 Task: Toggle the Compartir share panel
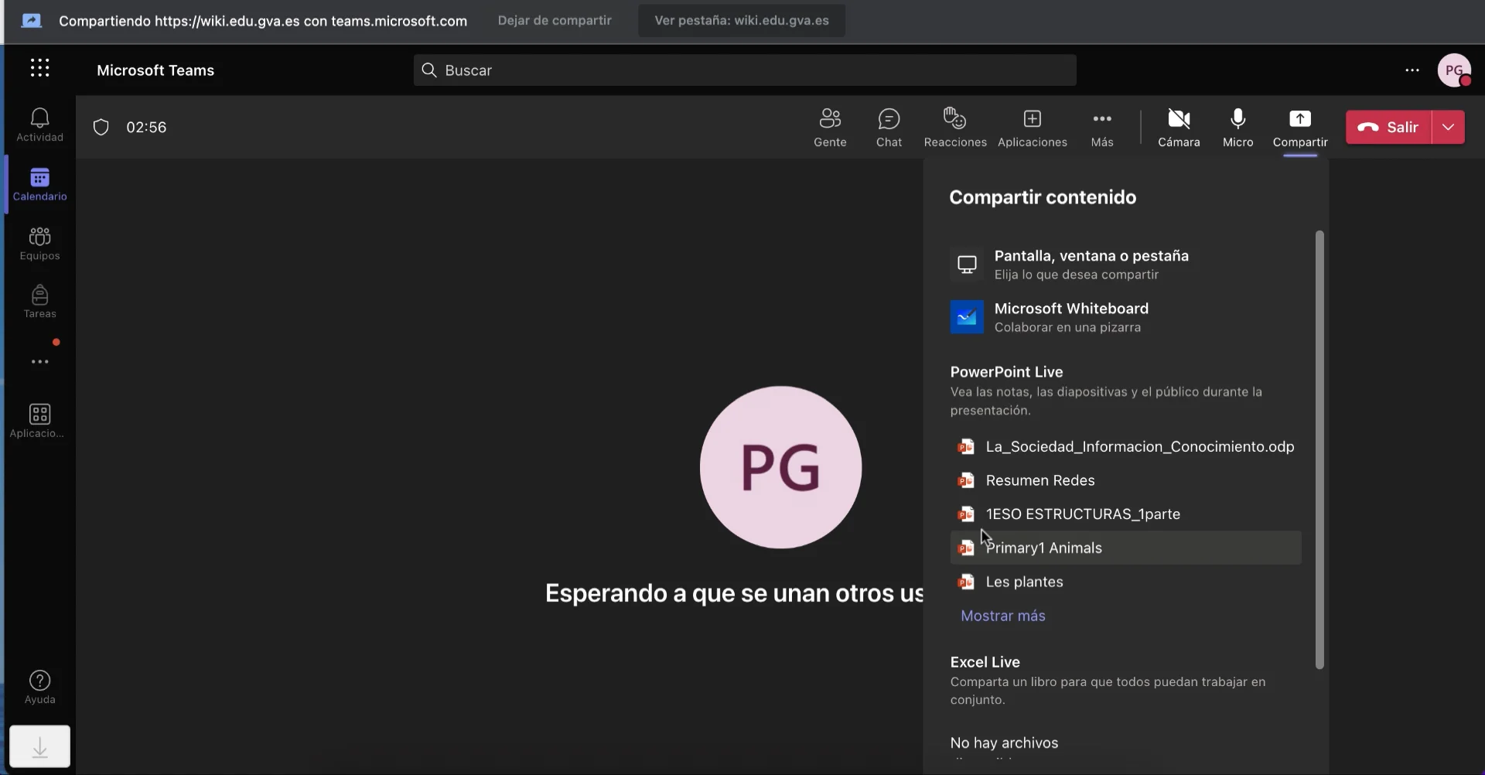[1300, 128]
